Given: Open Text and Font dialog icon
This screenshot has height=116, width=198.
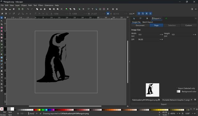Looking at the screenshot, I should click(93, 9).
